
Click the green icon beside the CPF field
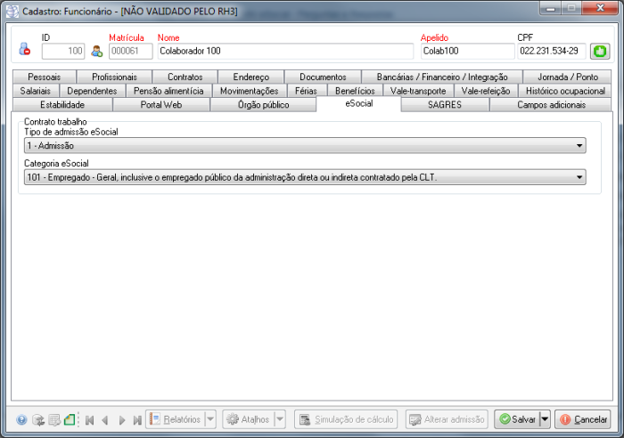tap(598, 51)
